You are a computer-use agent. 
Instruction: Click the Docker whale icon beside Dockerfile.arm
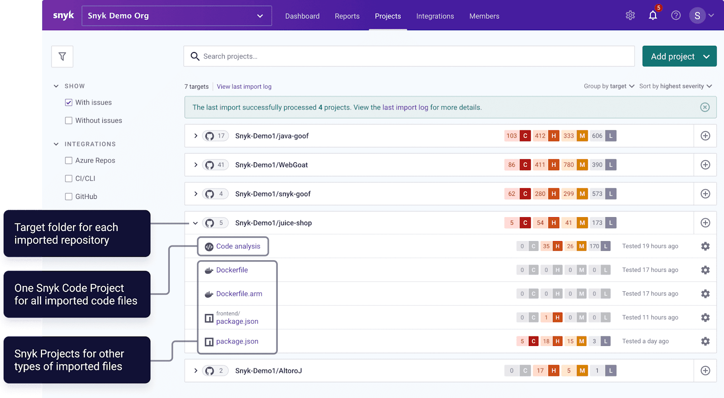coord(209,294)
